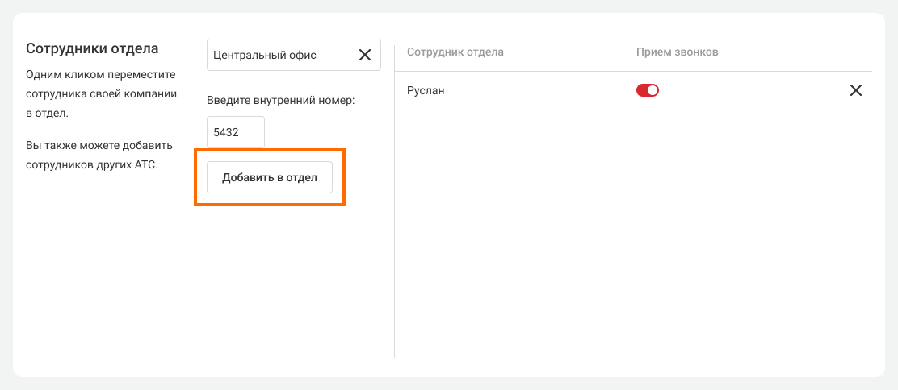
Task: Select the Руслан employee name
Action: [x=426, y=90]
